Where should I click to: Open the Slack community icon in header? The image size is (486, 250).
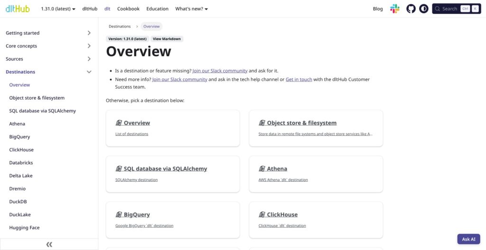click(394, 9)
